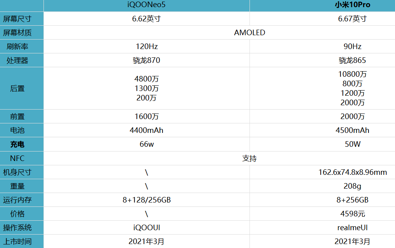Select the 机身尺寸 row label
The height and width of the screenshot is (248, 395).
[x=17, y=172]
